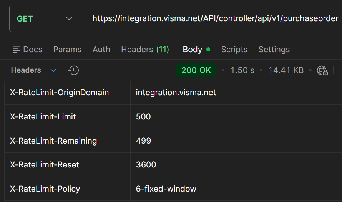
Task: Select the Body tab
Action: tap(193, 50)
